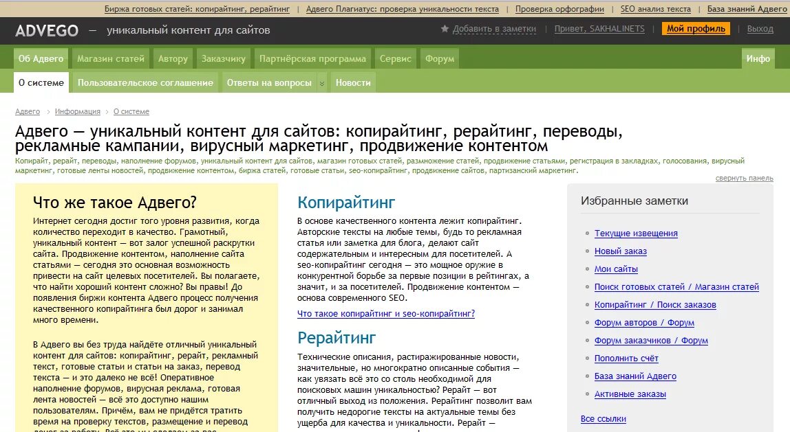Open 'SEO анализ текста' at the top
Screen dimensions: 790x432
point(655,9)
